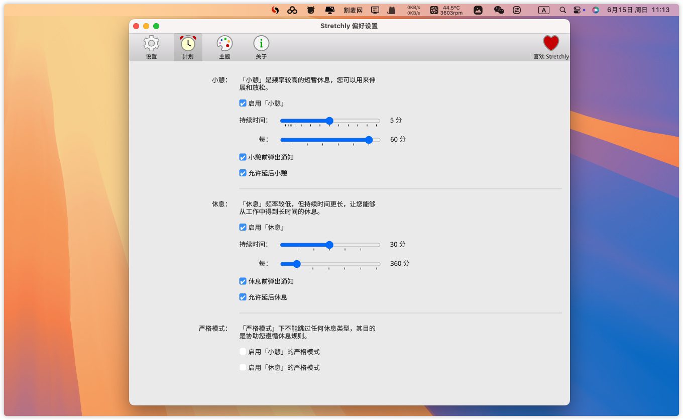Enable 启用「休息」的严格模式 checkbox
Screen dimensions: 683x420
243,367
